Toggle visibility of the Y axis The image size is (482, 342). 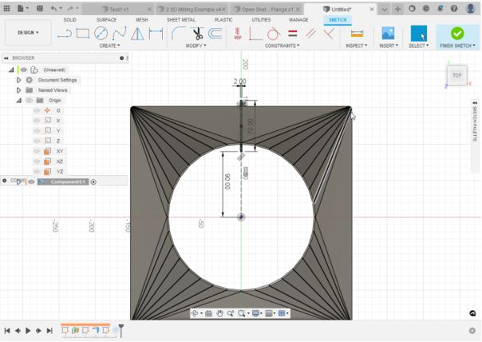[37, 130]
